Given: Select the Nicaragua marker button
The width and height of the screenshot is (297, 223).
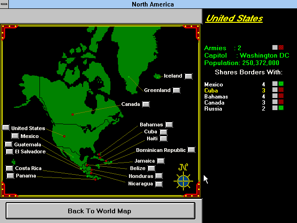Looking at the screenshot, I should point(159,184).
